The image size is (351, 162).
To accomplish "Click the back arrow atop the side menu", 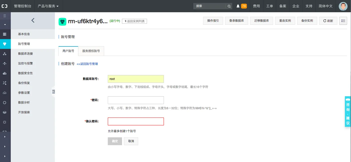I will (33, 20).
